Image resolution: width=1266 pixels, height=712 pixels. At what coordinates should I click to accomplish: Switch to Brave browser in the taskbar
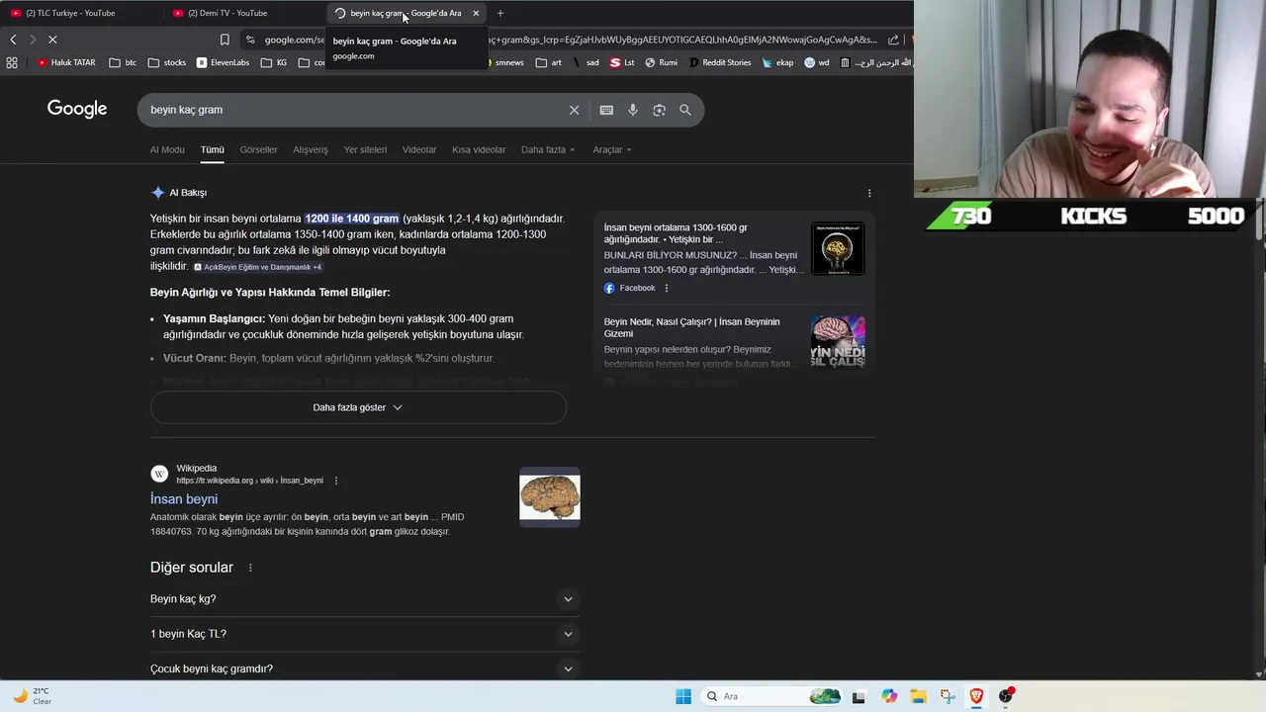976,696
